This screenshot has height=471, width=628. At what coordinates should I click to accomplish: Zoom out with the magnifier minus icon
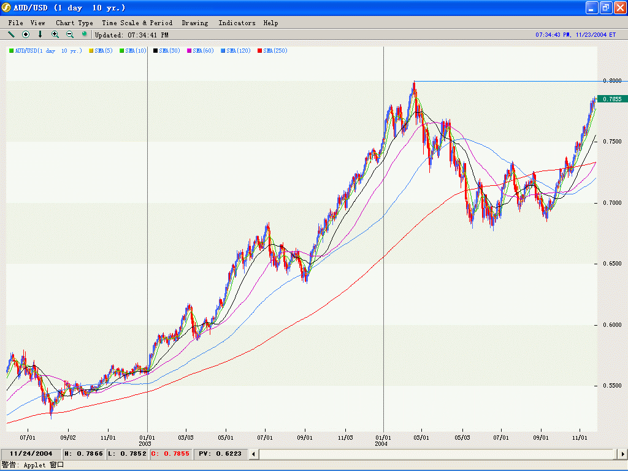point(70,34)
